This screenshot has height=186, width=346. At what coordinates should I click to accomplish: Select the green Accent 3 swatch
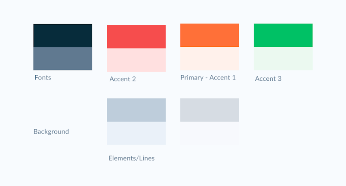click(283, 35)
